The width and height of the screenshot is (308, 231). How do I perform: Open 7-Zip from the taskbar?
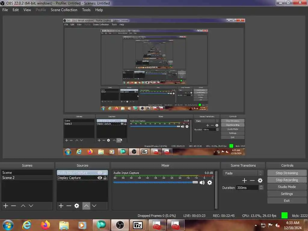(x=138, y=225)
